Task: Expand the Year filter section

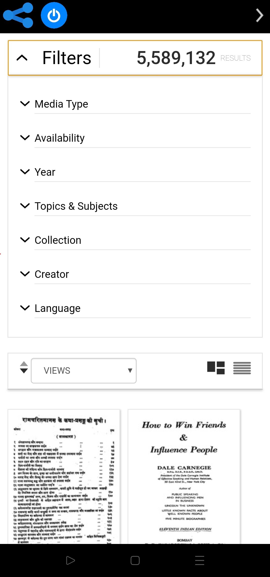Action: pos(45,172)
